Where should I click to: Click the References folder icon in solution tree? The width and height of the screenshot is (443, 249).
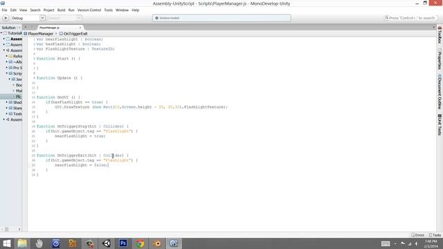pyautogui.click(x=10, y=56)
